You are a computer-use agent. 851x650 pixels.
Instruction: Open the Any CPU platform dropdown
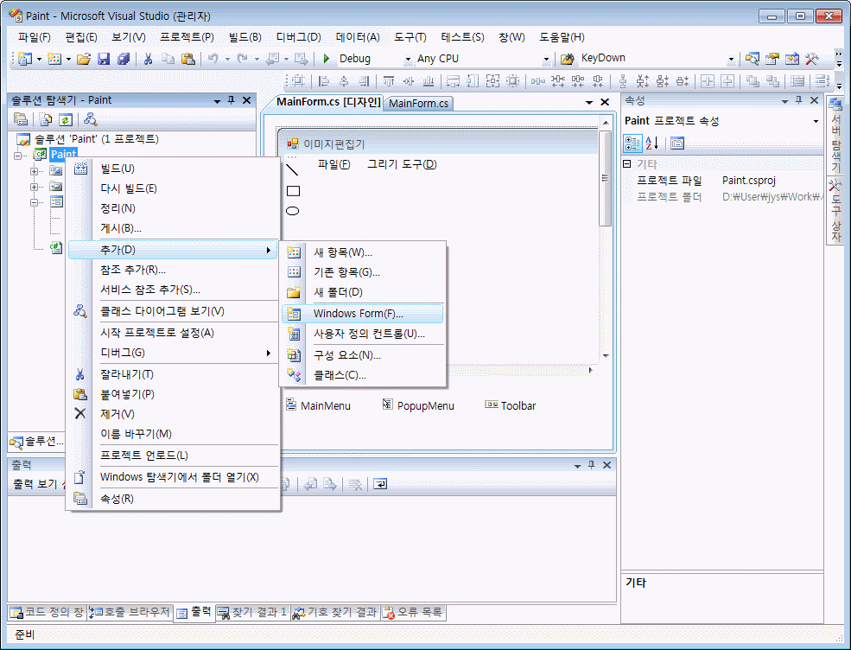coord(546,59)
